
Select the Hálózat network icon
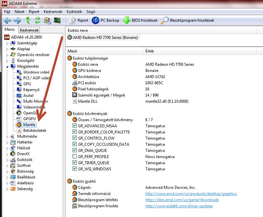point(13,148)
